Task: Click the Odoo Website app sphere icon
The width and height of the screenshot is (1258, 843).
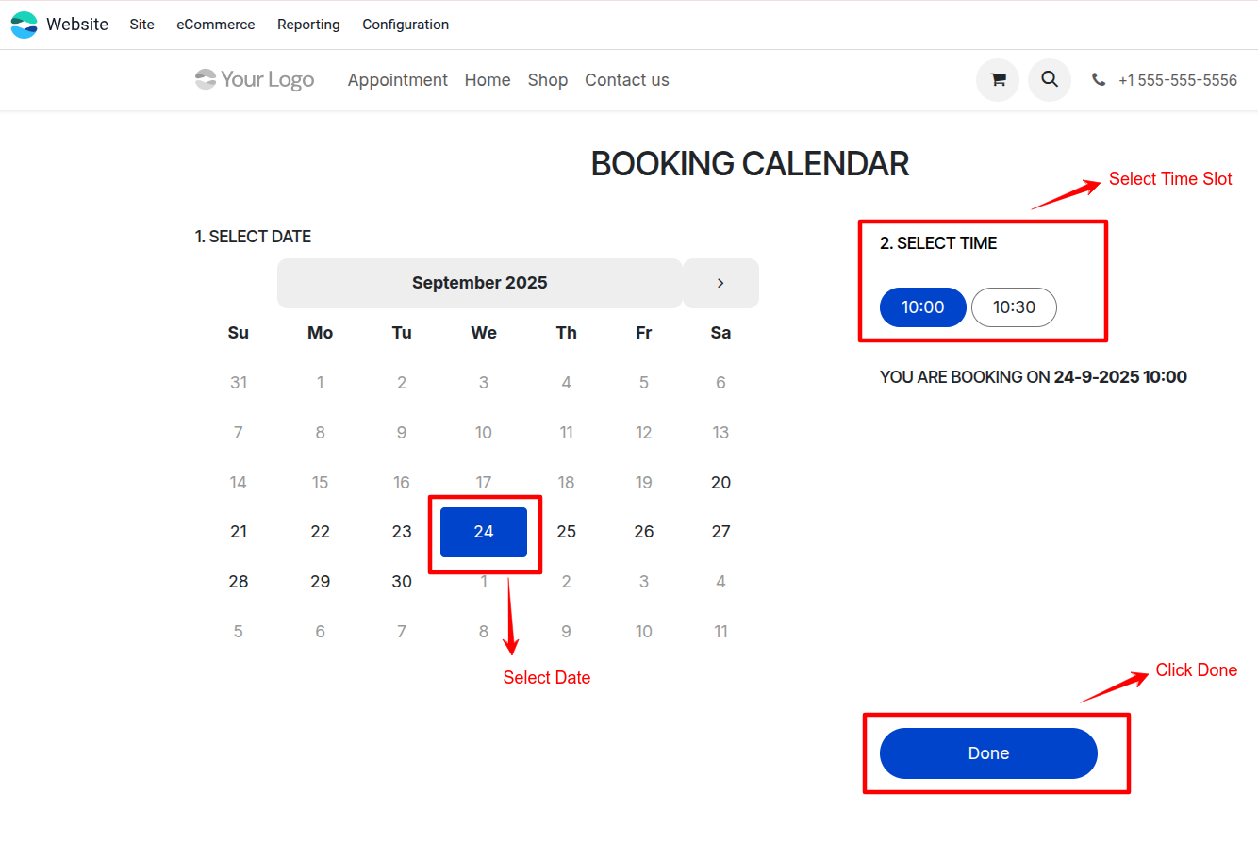Action: coord(23,24)
